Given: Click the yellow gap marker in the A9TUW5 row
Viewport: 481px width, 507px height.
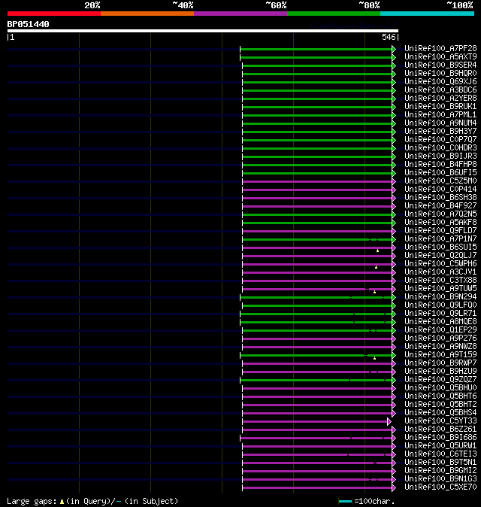Looking at the screenshot, I should tap(374, 292).
